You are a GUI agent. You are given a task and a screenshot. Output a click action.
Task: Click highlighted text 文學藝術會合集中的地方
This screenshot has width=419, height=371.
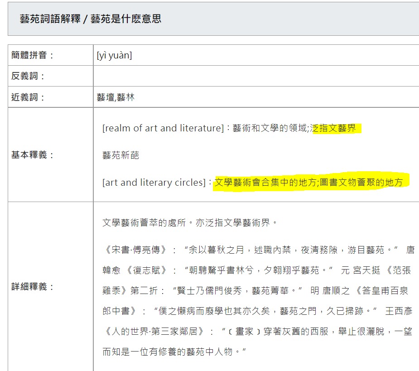point(265,183)
